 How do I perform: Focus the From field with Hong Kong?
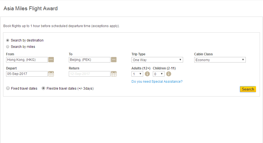pyautogui.click(x=27, y=60)
